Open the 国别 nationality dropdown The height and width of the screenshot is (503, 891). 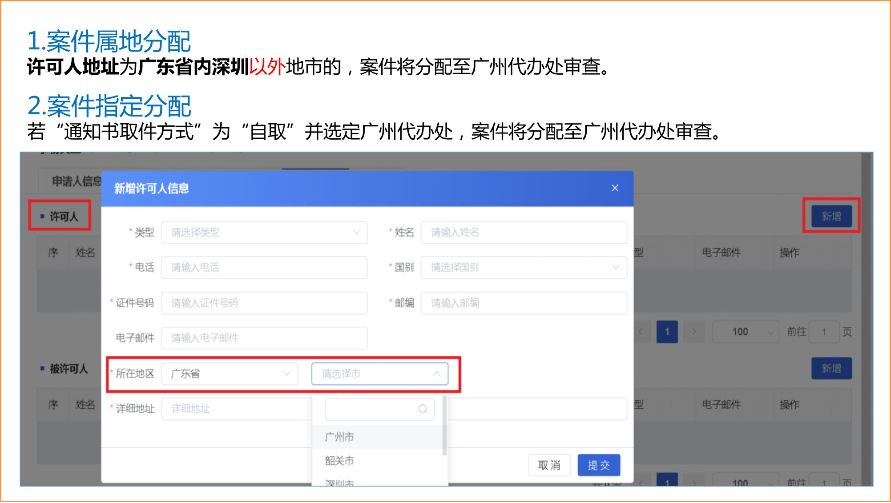[x=523, y=267]
